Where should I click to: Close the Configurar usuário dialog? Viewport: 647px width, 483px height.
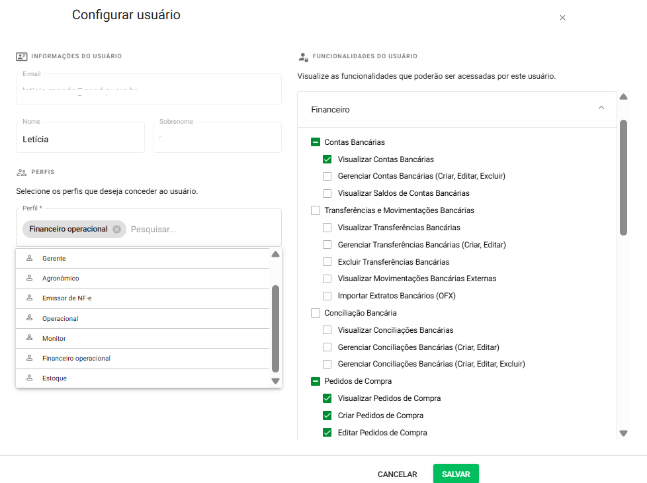point(562,18)
